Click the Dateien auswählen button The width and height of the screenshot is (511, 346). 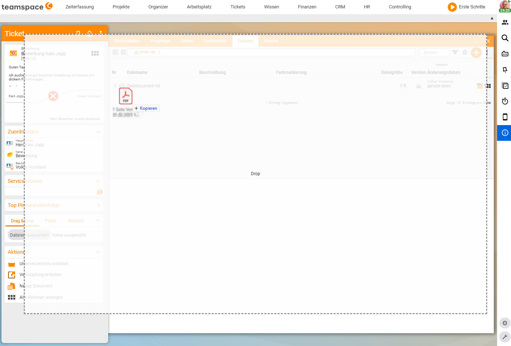point(29,235)
